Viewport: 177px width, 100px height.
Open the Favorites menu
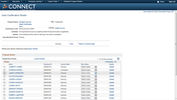[4, 1]
